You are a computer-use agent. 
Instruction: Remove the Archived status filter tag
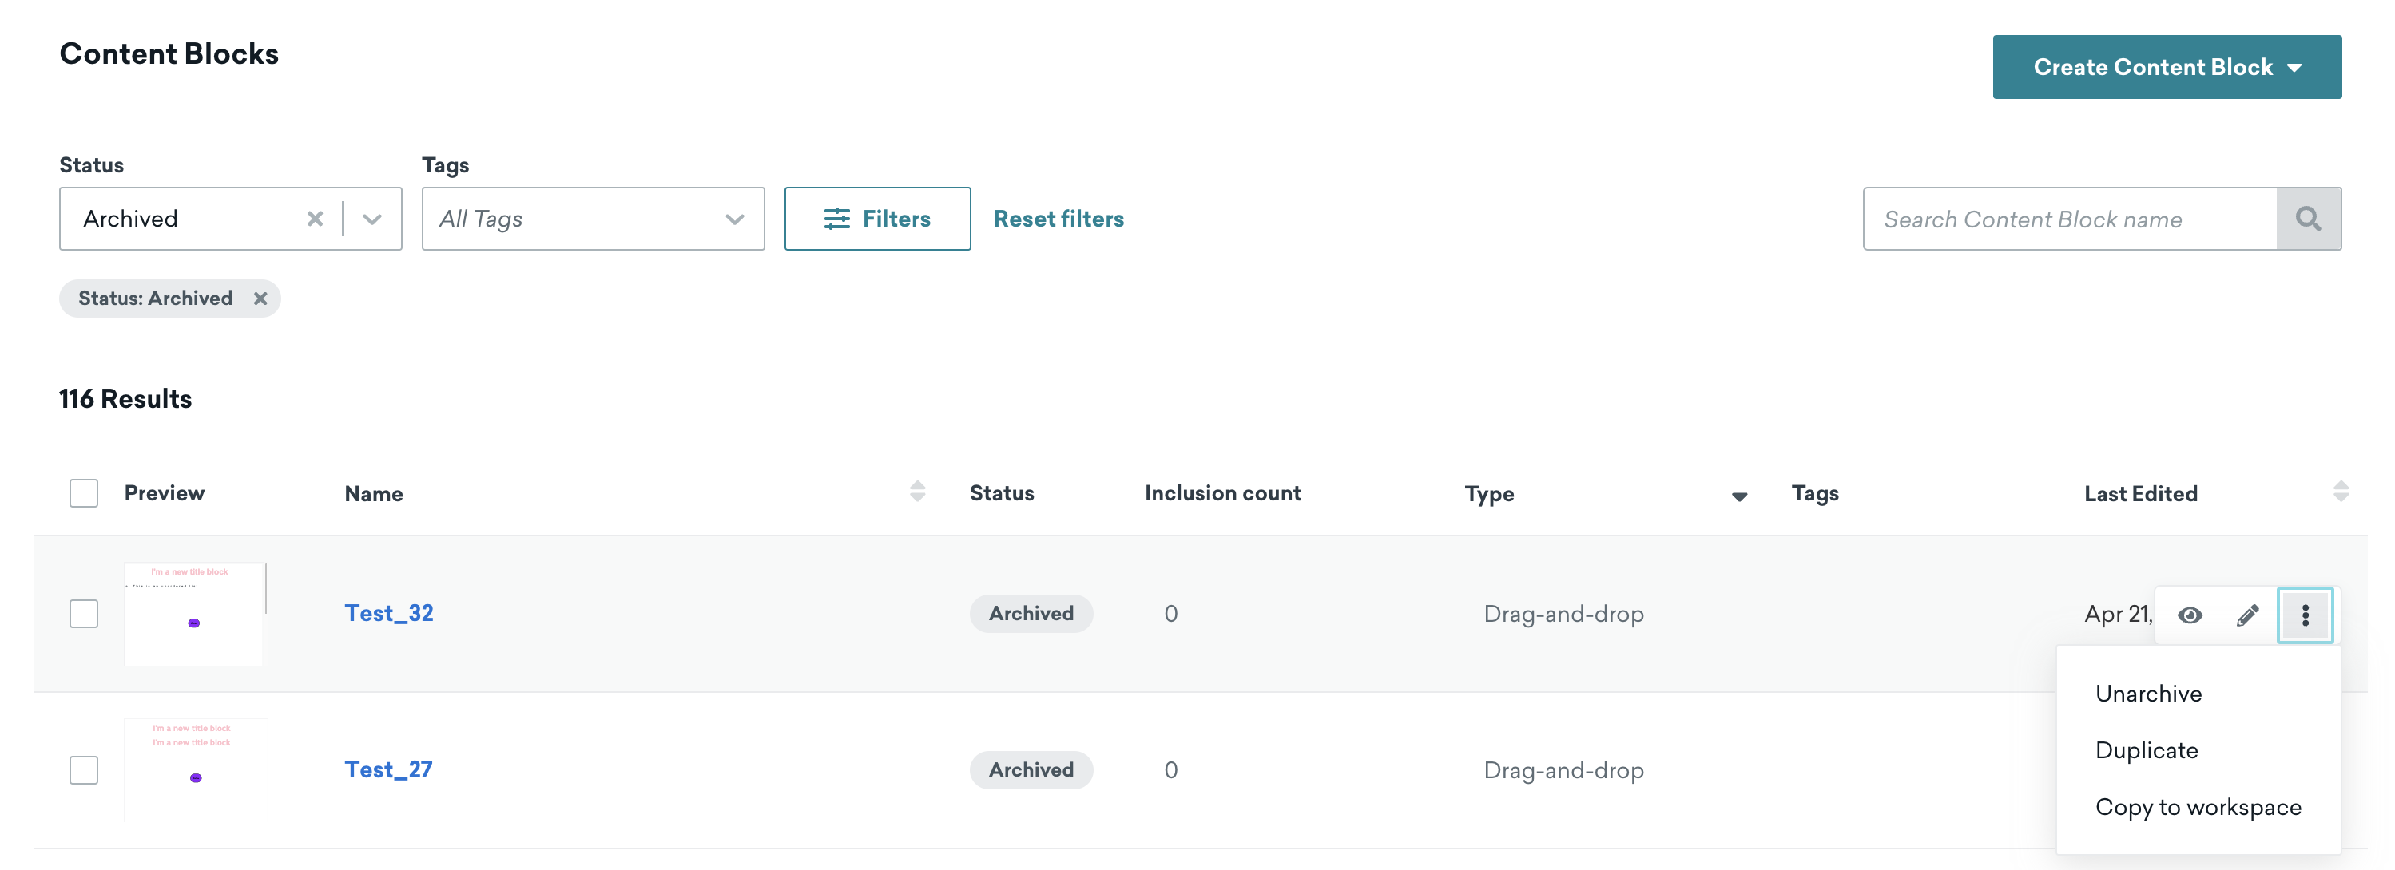point(260,298)
